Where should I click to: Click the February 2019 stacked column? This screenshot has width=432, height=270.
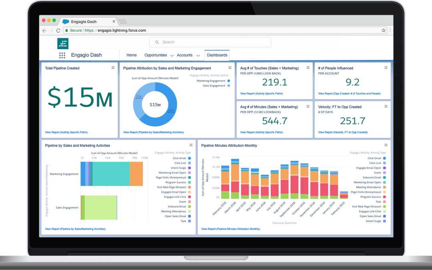pos(344,195)
